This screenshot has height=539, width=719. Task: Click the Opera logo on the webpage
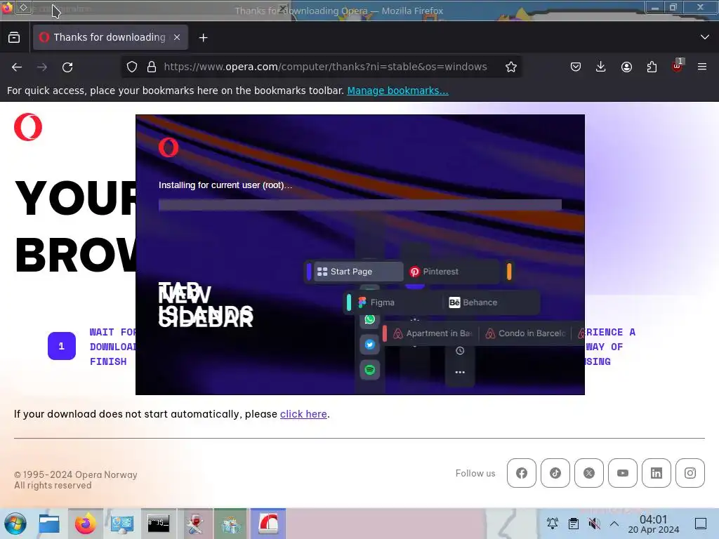click(28, 127)
